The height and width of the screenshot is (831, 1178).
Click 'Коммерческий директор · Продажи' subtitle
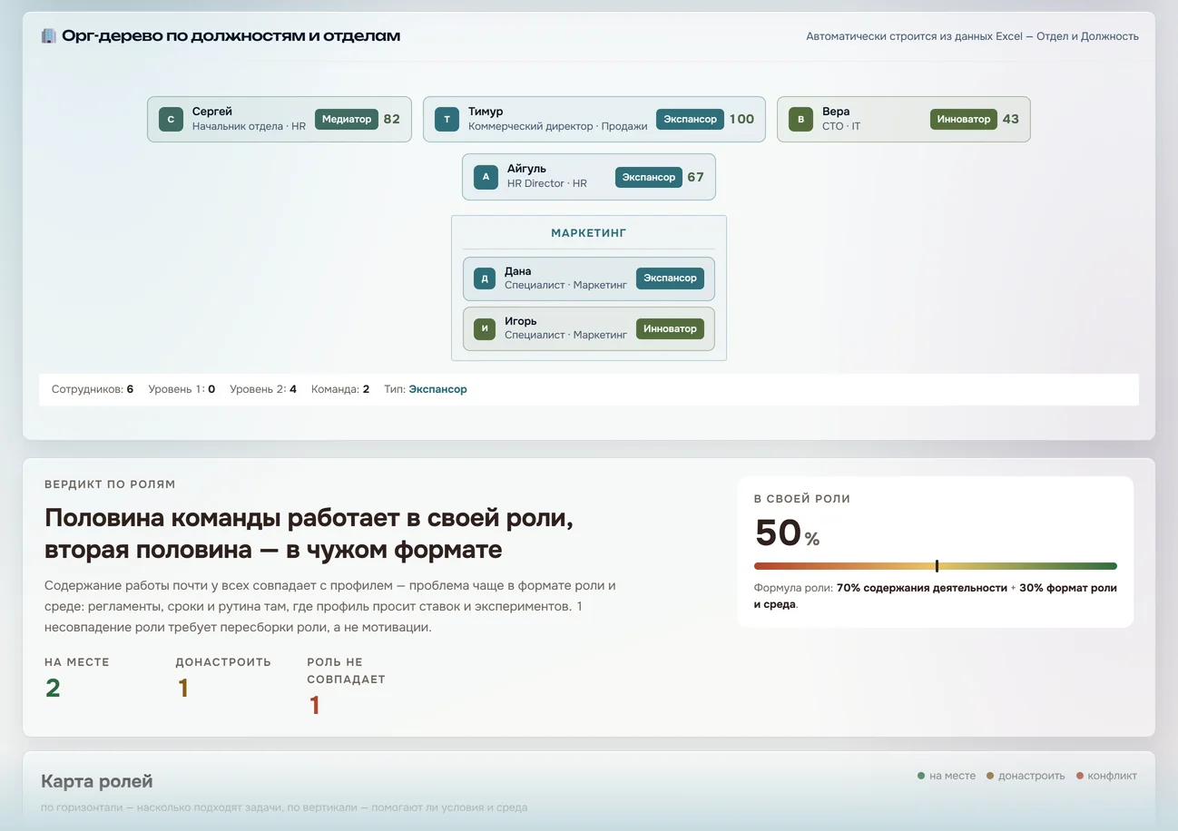[558, 126]
